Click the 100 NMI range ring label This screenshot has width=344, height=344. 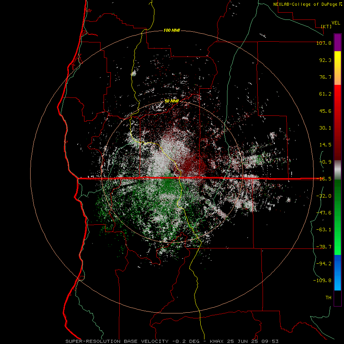(x=172, y=30)
